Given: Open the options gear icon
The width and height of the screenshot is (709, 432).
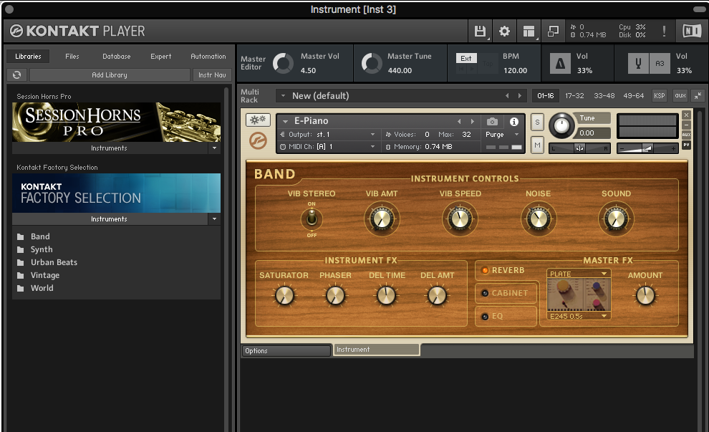Looking at the screenshot, I should tap(504, 31).
